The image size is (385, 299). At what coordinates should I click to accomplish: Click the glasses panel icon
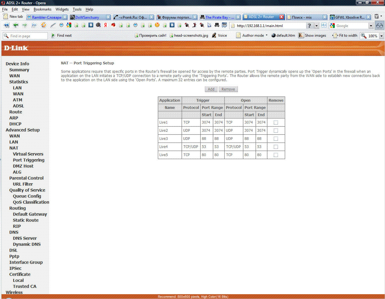click(380, 26)
